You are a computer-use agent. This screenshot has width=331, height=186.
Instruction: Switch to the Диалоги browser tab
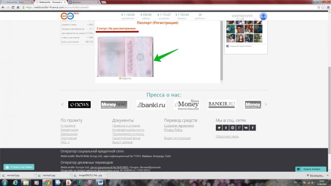pyautogui.click(x=84, y=2)
